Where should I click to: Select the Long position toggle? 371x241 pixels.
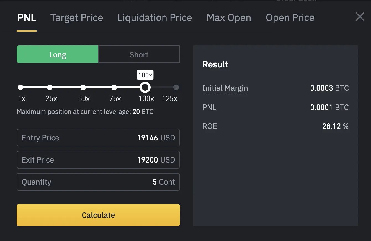point(57,54)
